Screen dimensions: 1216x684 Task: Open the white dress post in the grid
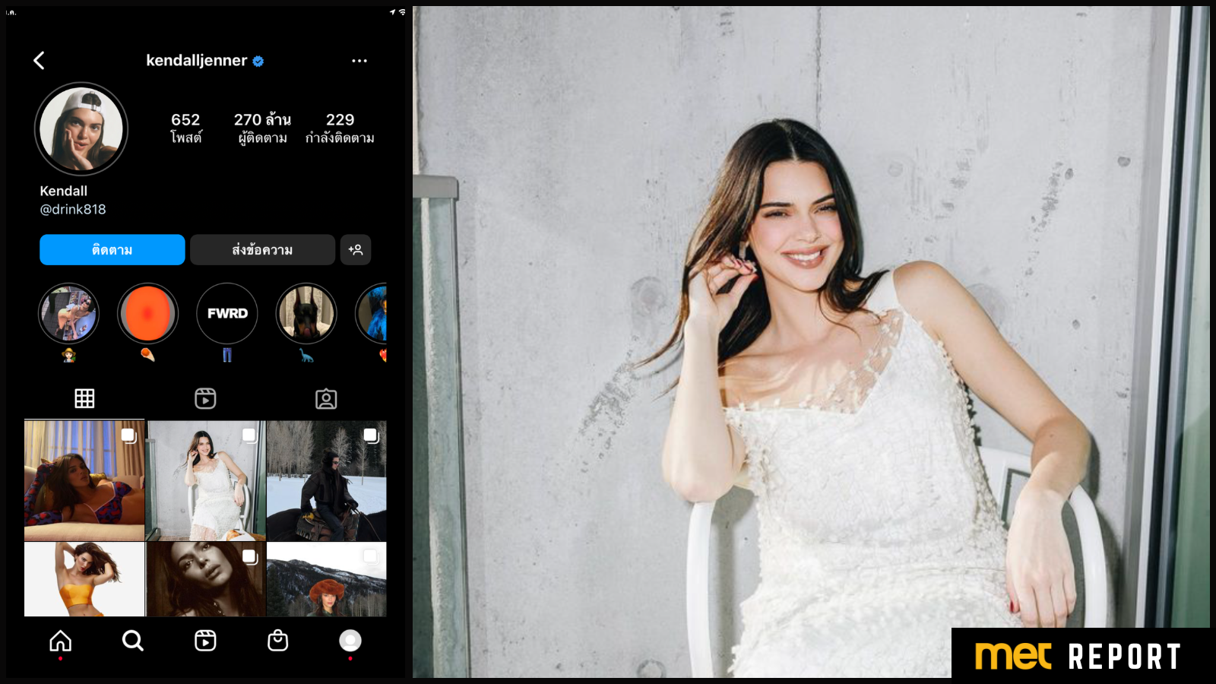click(x=206, y=480)
